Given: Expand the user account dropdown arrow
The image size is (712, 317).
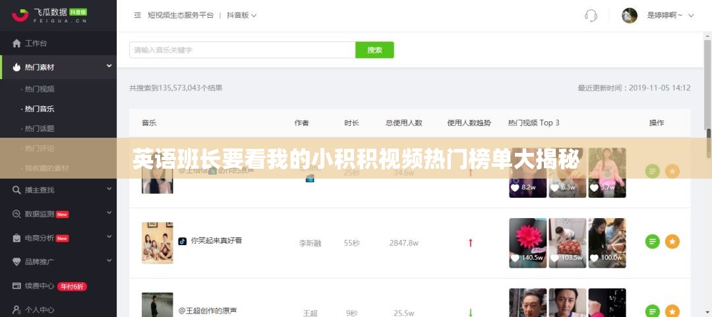Looking at the screenshot, I should tap(691, 15).
